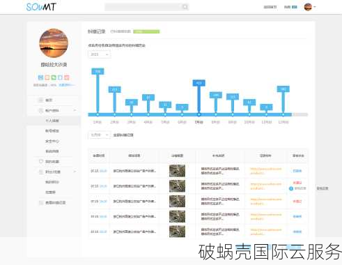Image resolution: width=342 pixels, height=265 pixels.
Task: Open the year dropdown above the chart
Action: click(100, 54)
